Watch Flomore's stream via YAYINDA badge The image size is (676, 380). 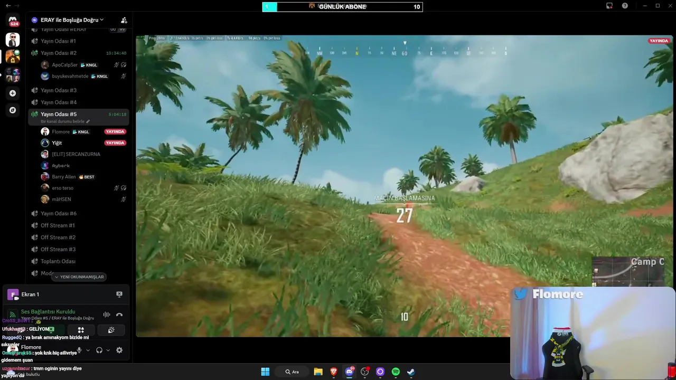pyautogui.click(x=115, y=131)
